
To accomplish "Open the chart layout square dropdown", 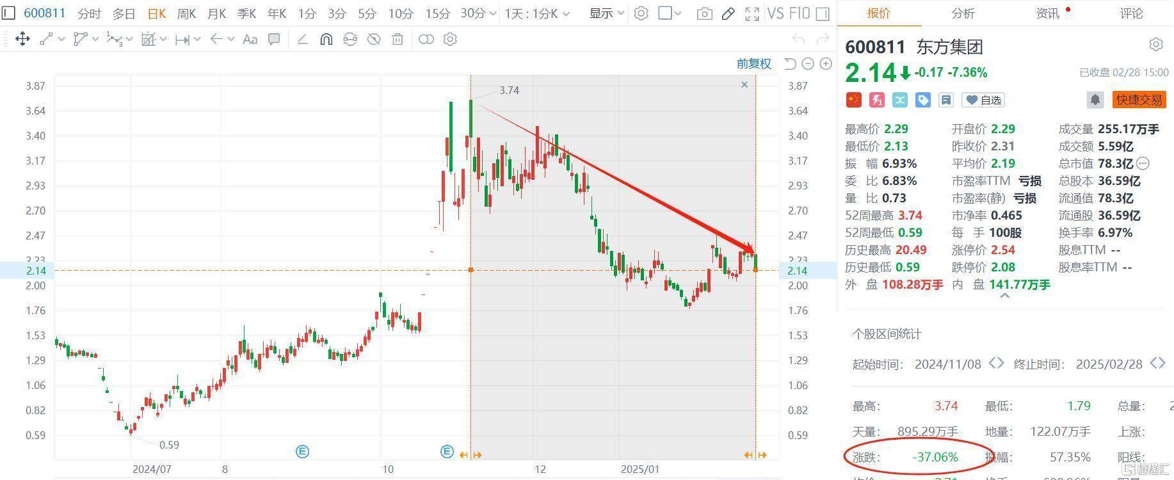I will pos(670,13).
